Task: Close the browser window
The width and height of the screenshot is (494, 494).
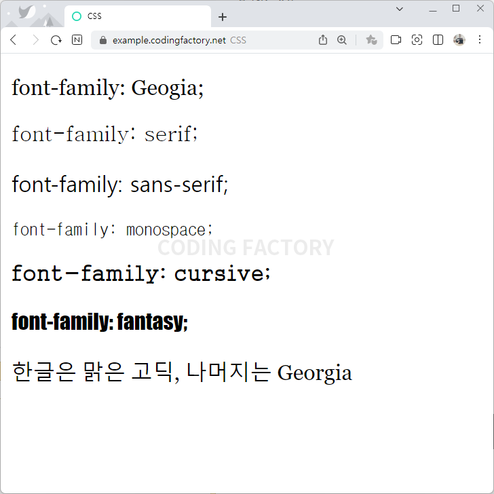Action: 480,8
